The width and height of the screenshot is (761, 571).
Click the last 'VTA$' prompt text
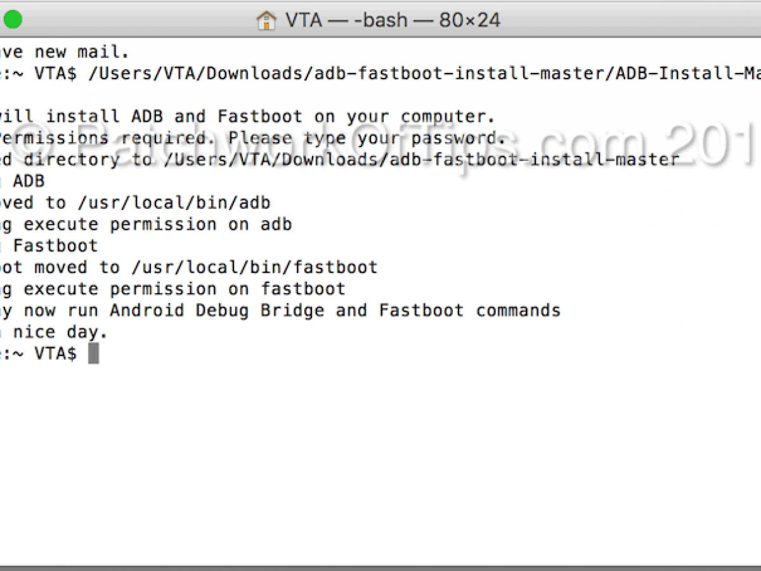56,353
